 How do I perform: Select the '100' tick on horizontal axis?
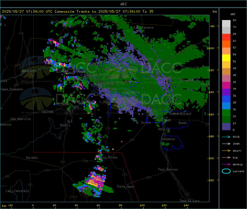pos(142,205)
